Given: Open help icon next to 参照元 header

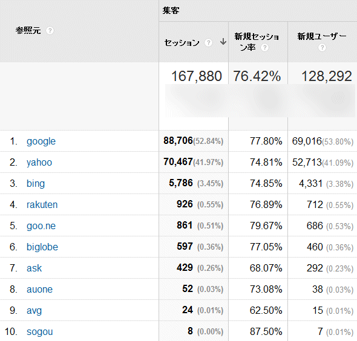Looking at the screenshot, I should (x=50, y=30).
